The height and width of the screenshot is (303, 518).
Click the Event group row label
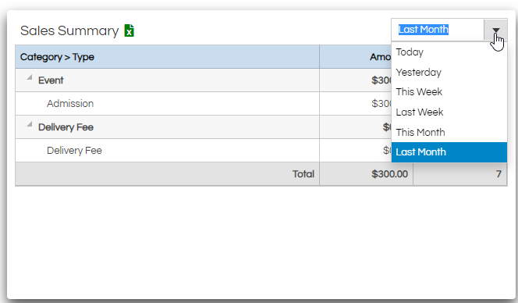coord(51,80)
